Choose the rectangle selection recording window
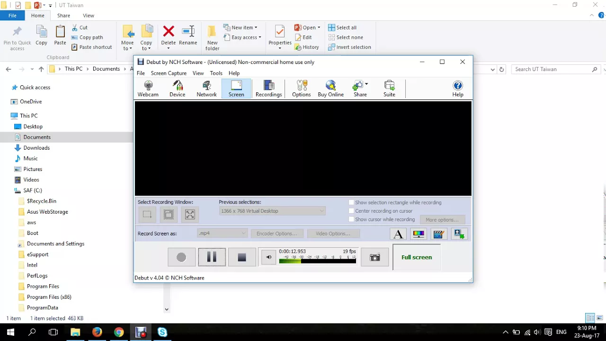606x341 pixels. coord(147,215)
